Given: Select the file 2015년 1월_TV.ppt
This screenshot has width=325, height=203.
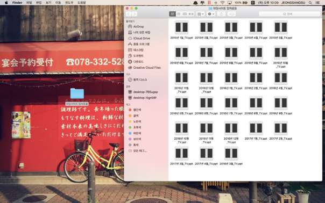Looking at the screenshot, I should pos(181,30).
